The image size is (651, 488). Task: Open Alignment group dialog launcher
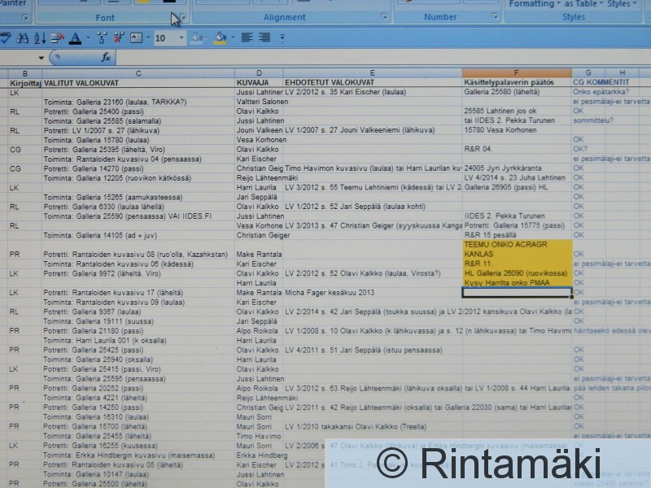(384, 17)
